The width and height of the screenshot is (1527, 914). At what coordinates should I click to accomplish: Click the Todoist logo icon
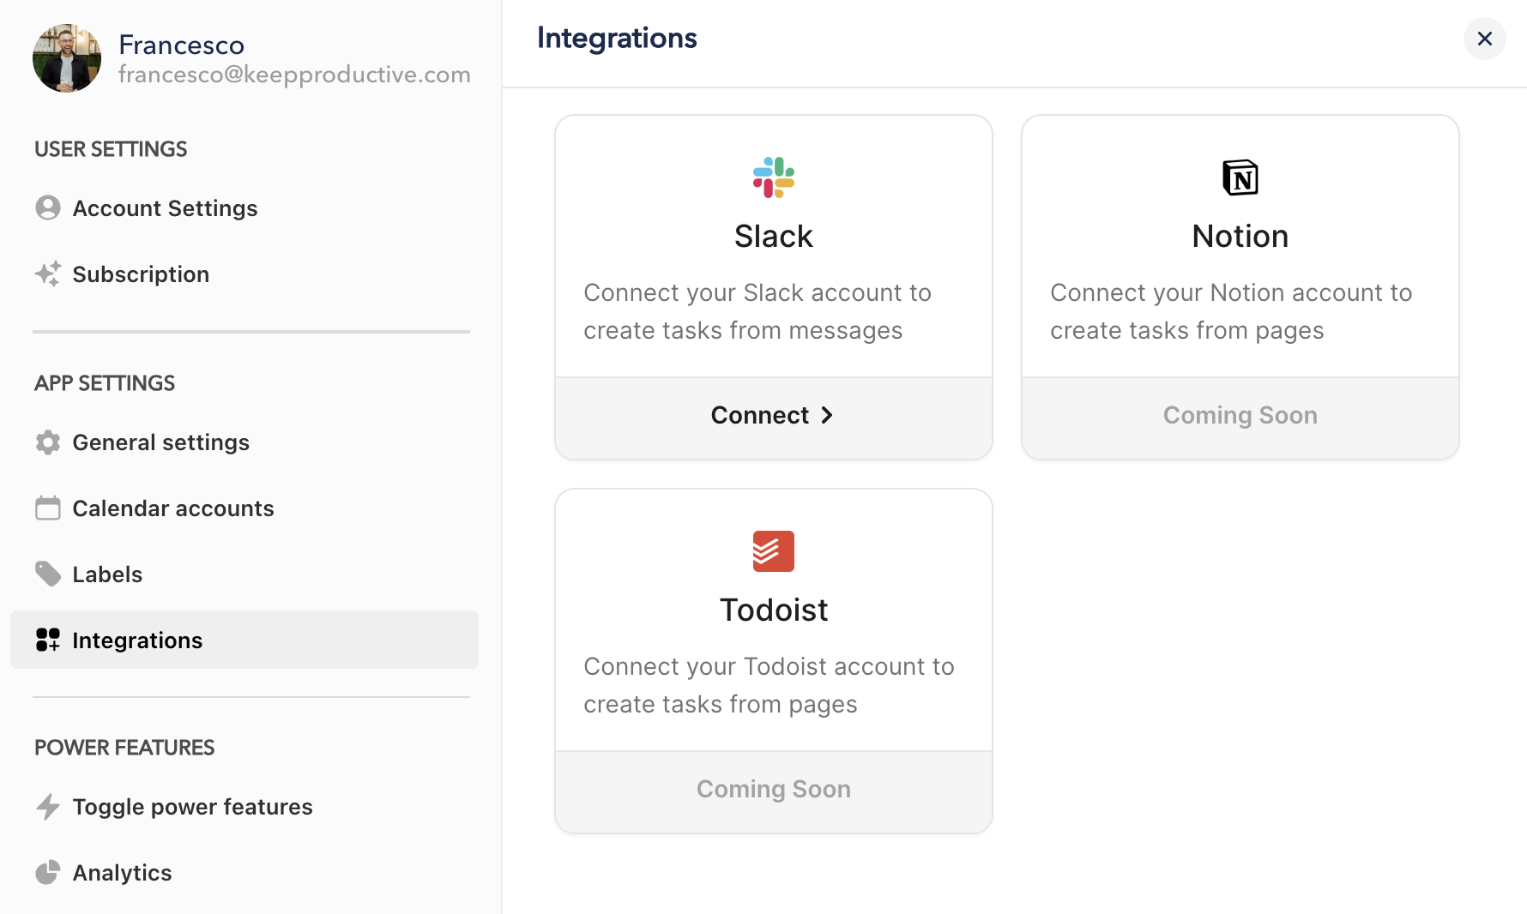[773, 551]
